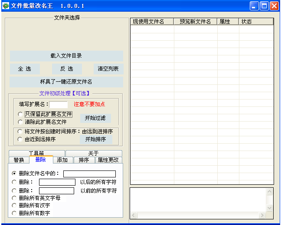Focus the 删除文件名中的 text field

pyautogui.click(x=89, y=174)
